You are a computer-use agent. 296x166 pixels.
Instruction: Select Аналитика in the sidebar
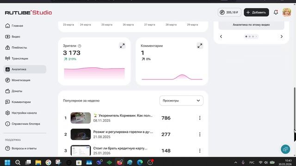pyautogui.click(x=25, y=69)
